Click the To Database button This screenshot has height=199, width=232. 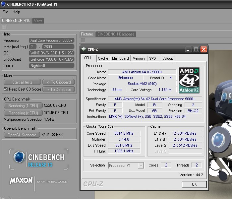pos(59,90)
